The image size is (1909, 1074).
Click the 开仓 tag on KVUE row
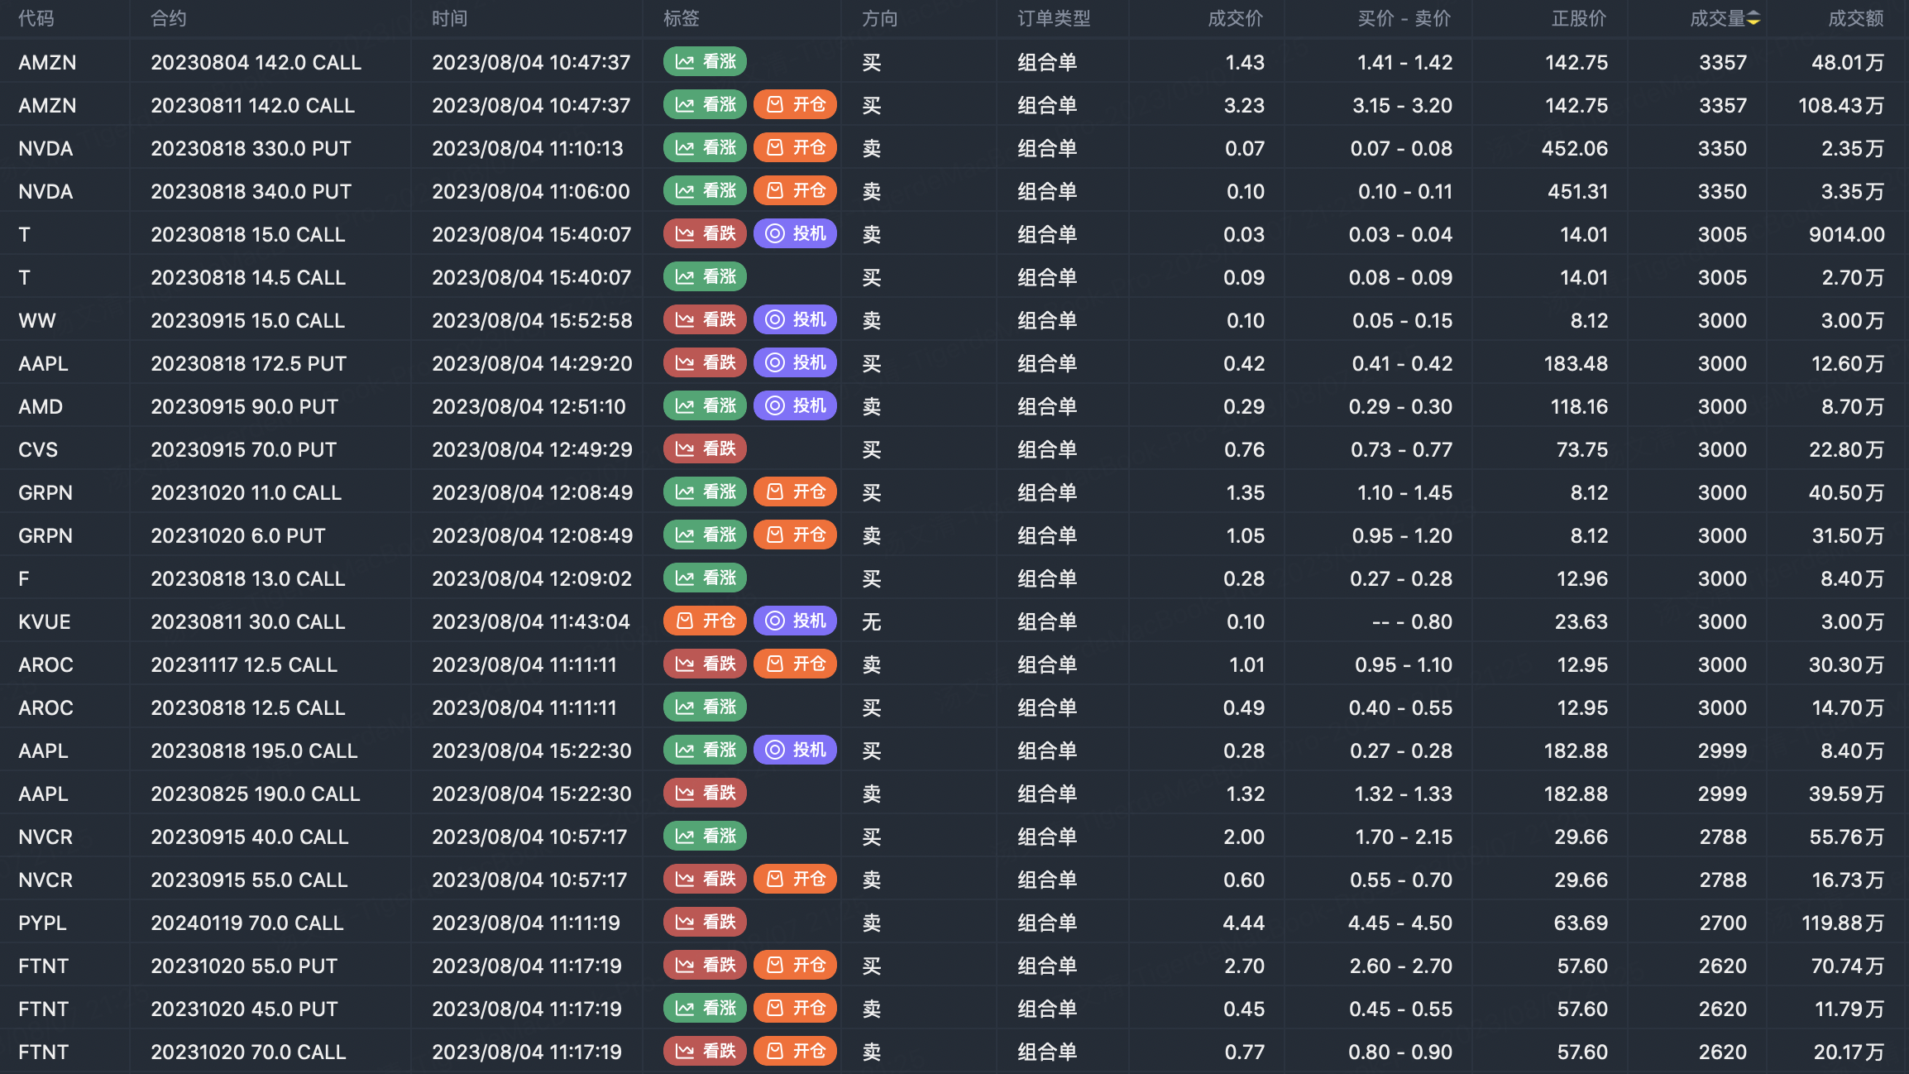705,621
